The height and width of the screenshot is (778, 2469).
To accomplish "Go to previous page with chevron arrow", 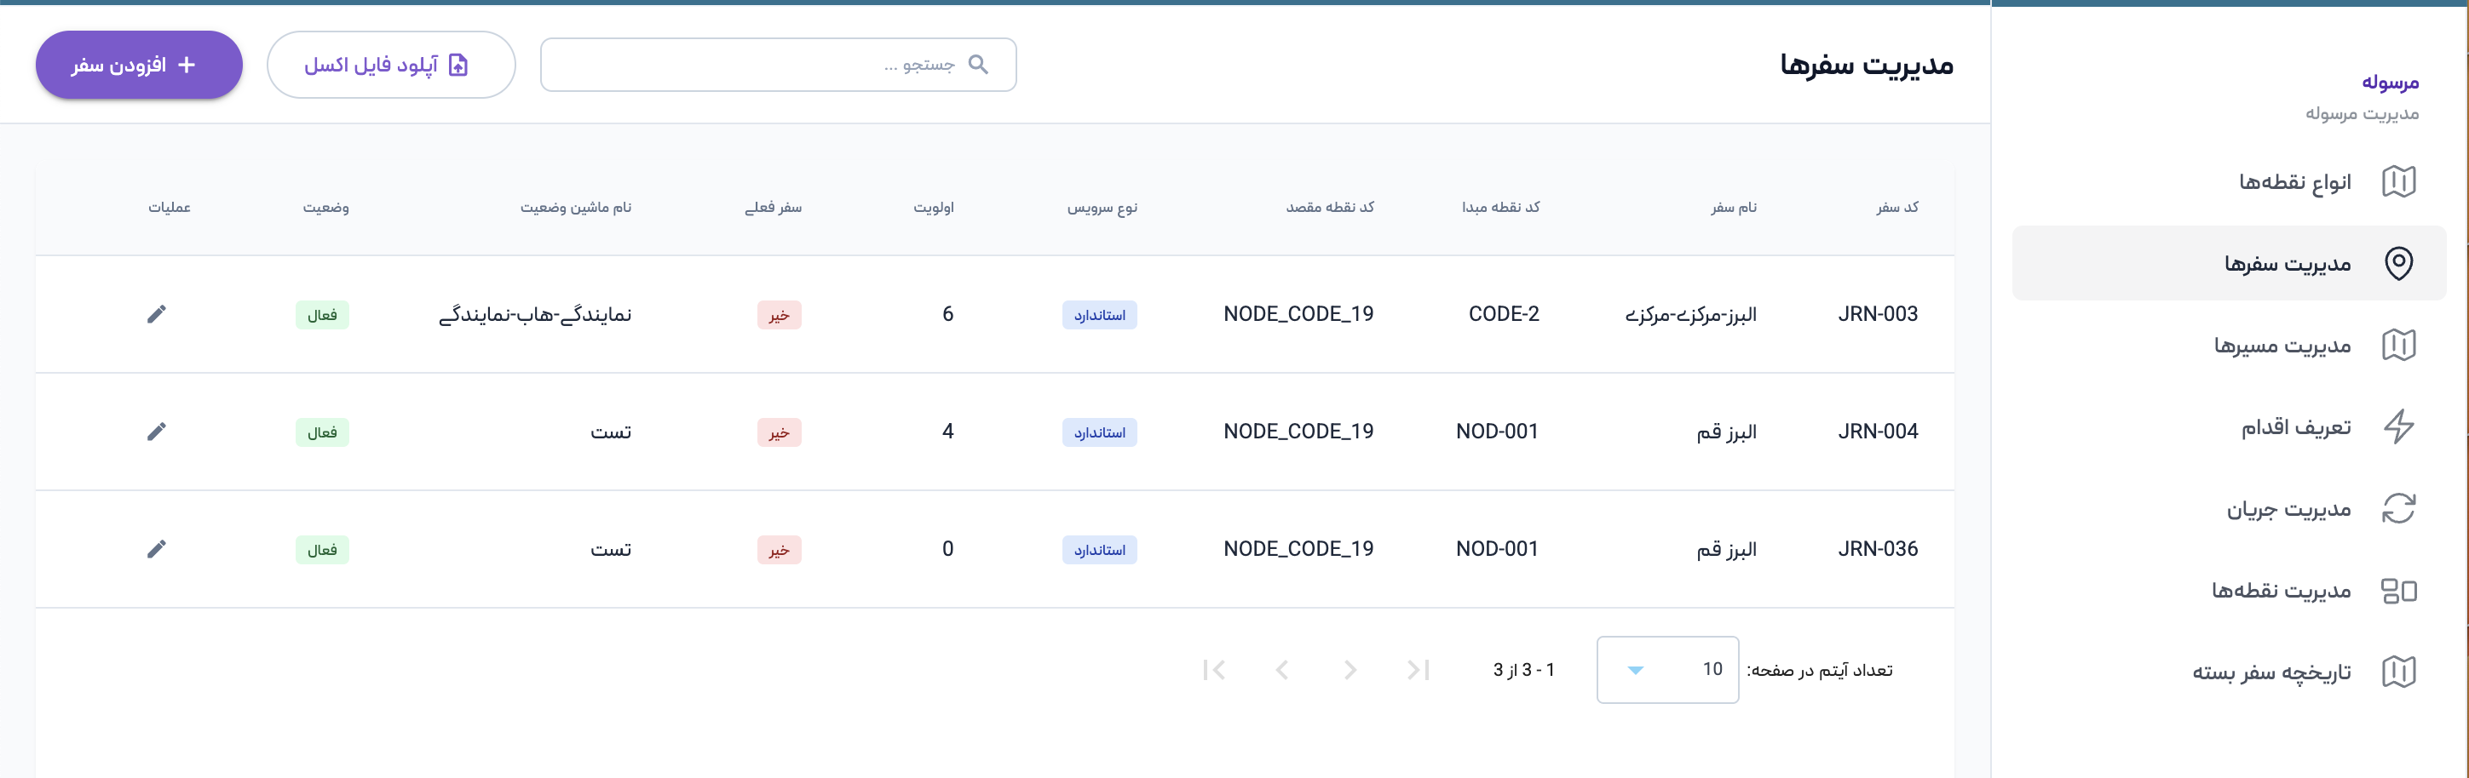I will [1350, 670].
